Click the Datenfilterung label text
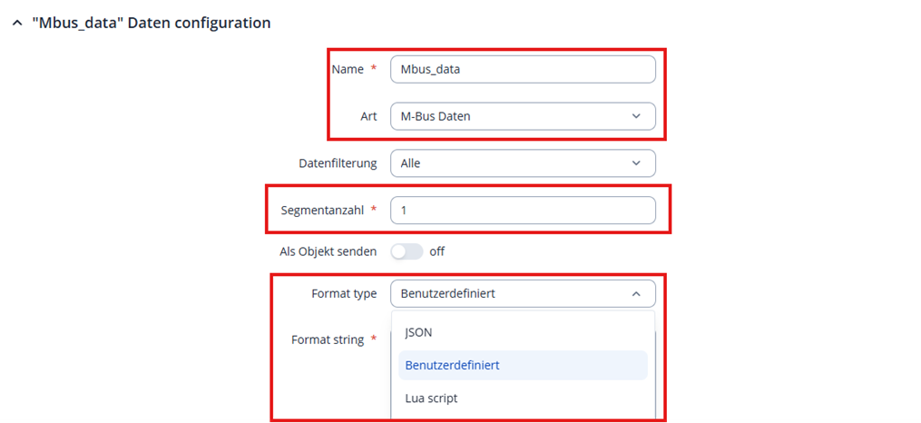 [x=338, y=163]
